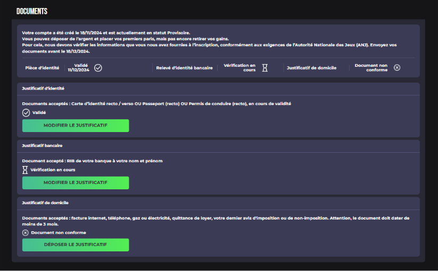This screenshot has width=438, height=271.
Task: Click 'Vérification en cours' text in summary row
Action: click(x=239, y=67)
